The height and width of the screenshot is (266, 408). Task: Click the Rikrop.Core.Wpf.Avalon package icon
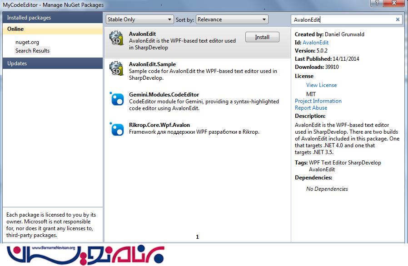pos(117,129)
